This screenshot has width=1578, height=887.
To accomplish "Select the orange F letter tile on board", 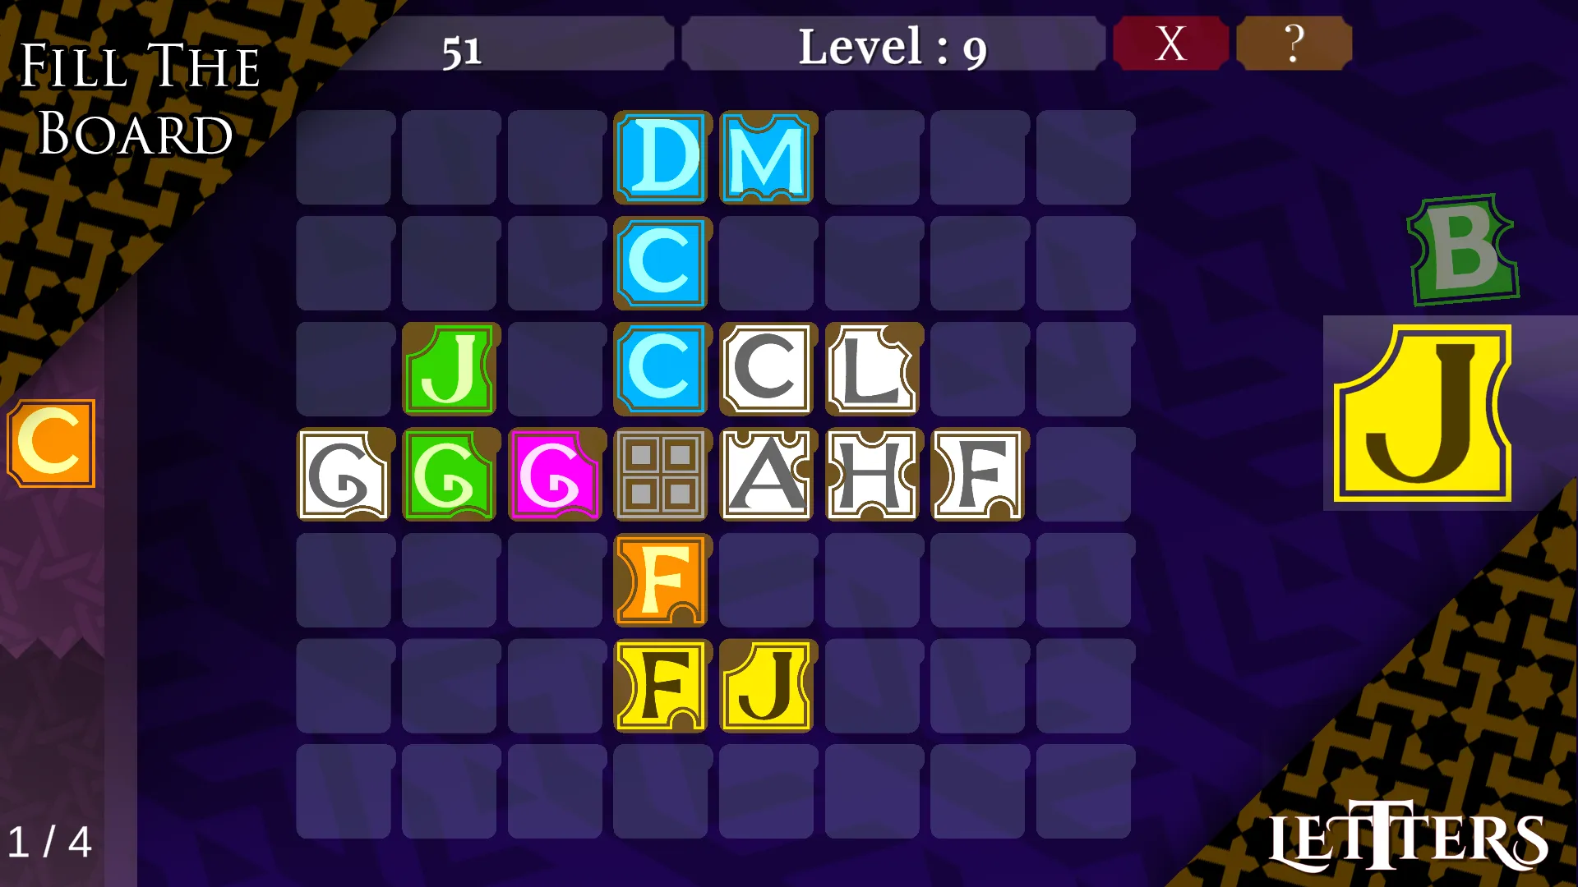I will tap(662, 579).
